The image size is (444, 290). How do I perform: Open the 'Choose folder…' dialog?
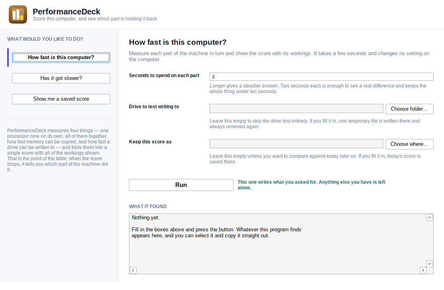click(409, 109)
